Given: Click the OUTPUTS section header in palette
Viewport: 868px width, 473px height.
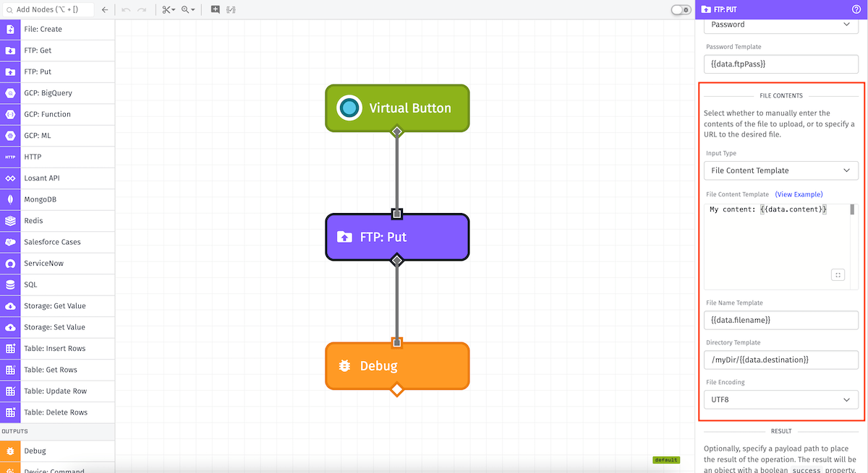Looking at the screenshot, I should click(57, 432).
